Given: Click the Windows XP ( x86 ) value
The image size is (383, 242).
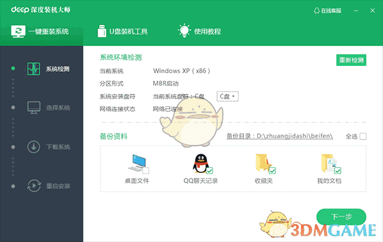Looking at the screenshot, I should click(181, 71).
